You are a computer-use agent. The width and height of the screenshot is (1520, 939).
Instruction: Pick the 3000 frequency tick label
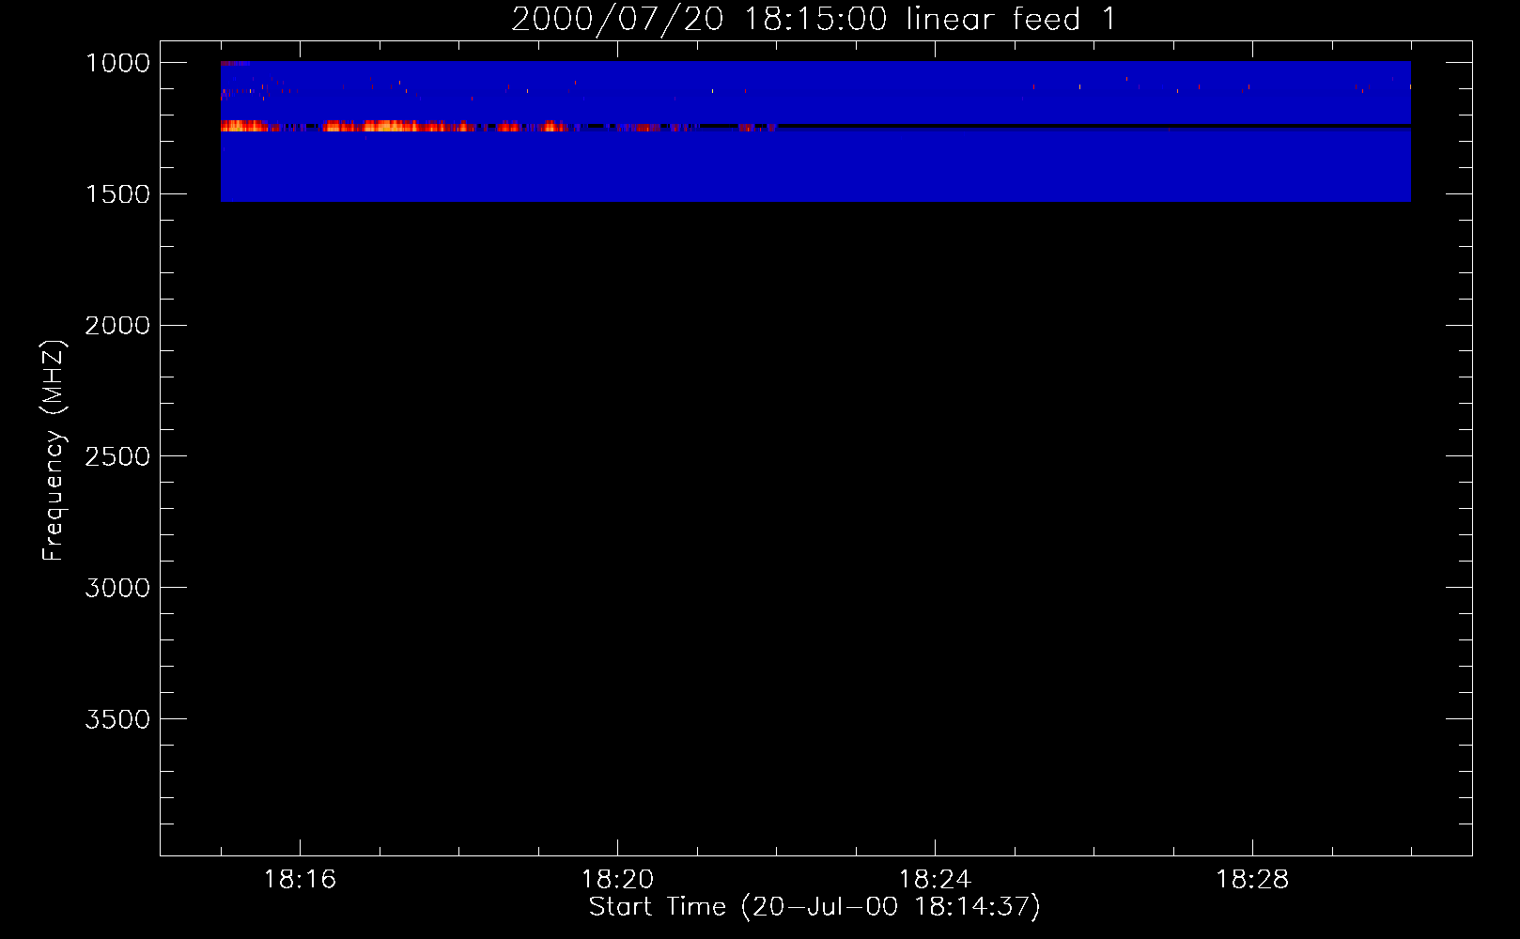pyautogui.click(x=117, y=588)
